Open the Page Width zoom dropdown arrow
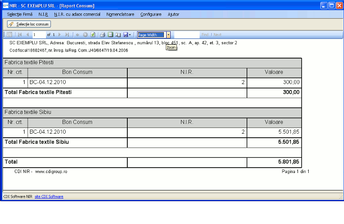 coord(168,35)
